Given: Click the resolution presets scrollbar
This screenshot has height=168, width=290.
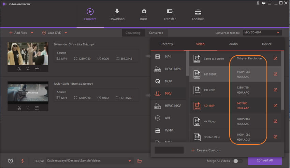Looking at the screenshot, I should click(282, 80).
